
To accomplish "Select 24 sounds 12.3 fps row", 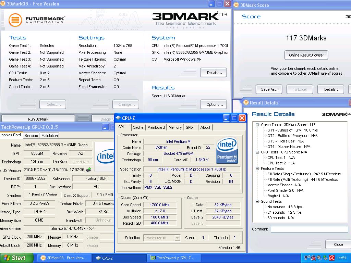I will click(285, 212).
